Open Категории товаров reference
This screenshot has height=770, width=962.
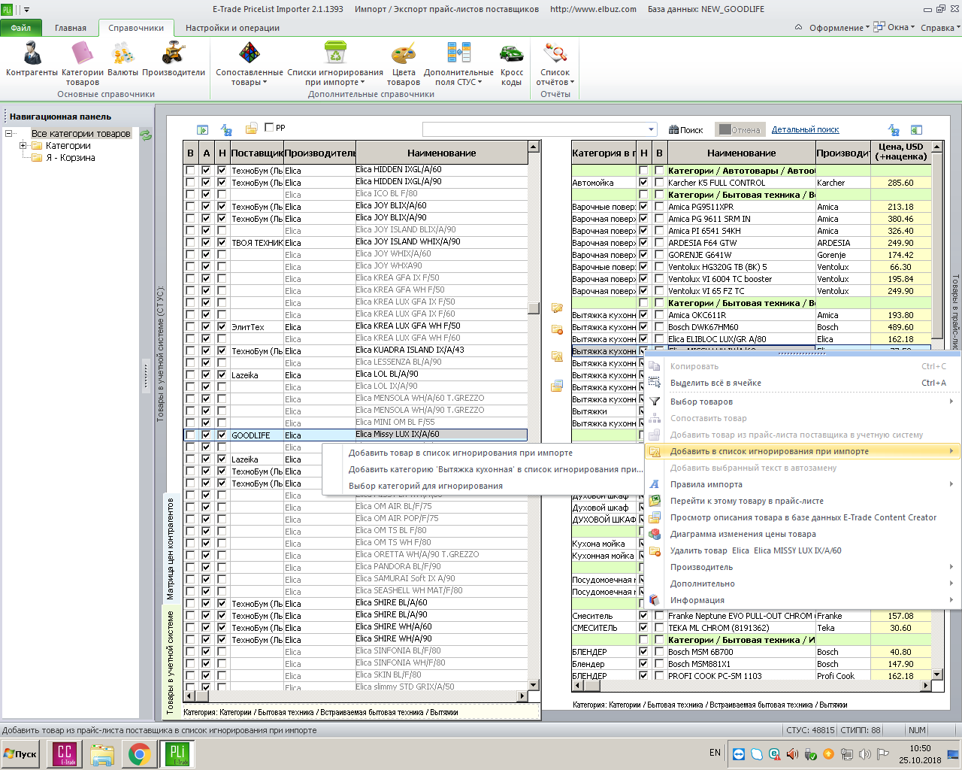click(82, 63)
